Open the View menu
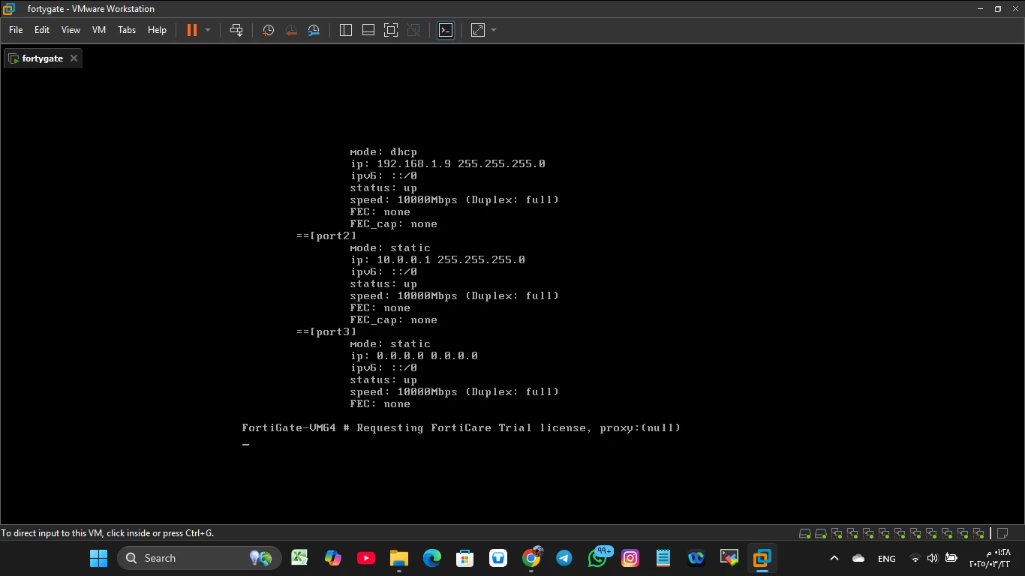This screenshot has height=576, width=1025. click(71, 30)
